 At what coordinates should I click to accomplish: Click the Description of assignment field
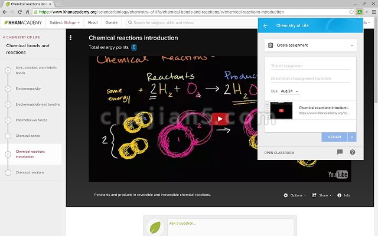(310, 78)
